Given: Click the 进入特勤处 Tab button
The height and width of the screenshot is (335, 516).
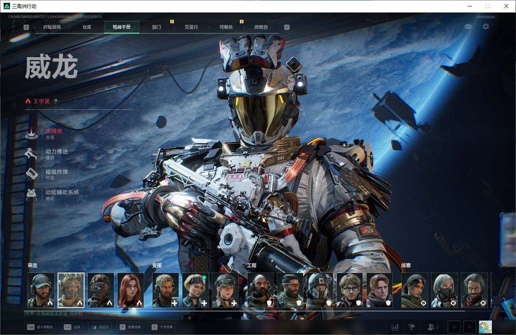Looking at the screenshot, I should 39,327.
